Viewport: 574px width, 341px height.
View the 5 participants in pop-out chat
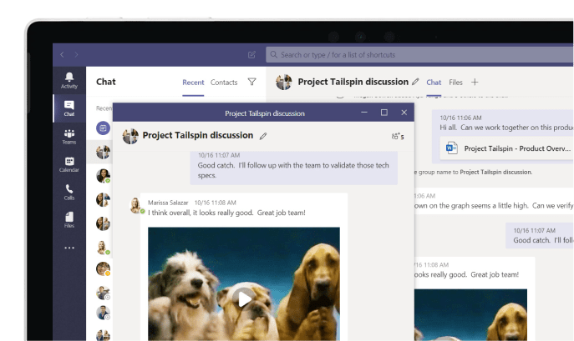click(398, 137)
